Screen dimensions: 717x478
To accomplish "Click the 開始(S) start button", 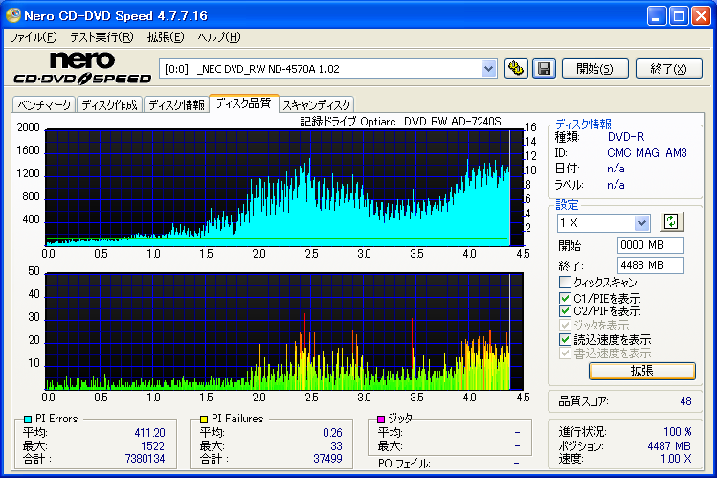I will (594, 69).
